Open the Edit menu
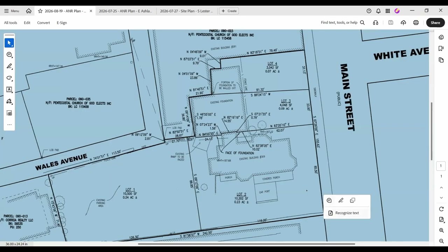 click(x=27, y=23)
